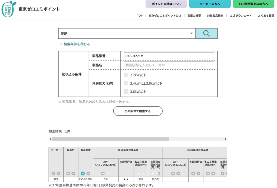Go to the TOP menu item
This screenshot has height=188, width=277.
click(140, 15)
